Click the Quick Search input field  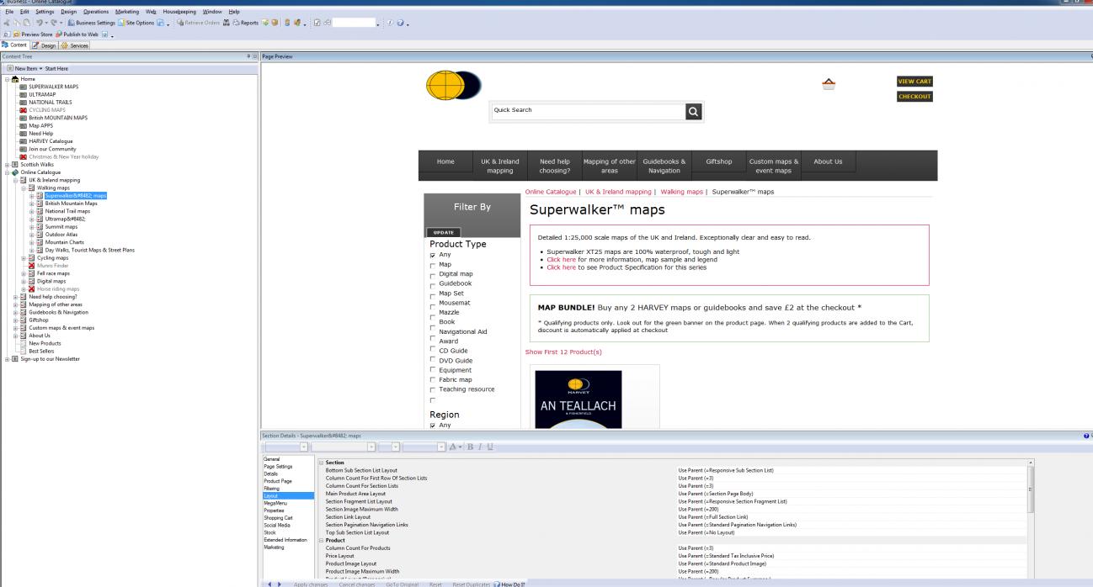(587, 110)
